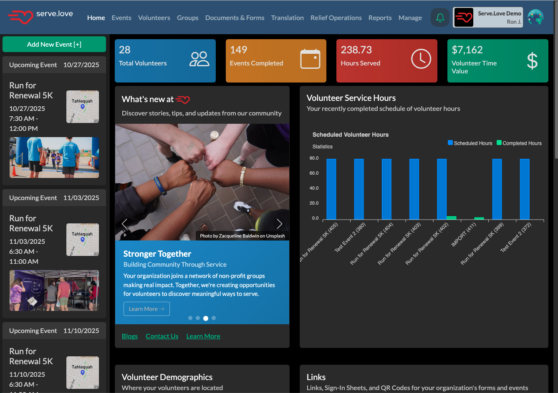Open the Serve.Love Demo account menu

[487, 17]
